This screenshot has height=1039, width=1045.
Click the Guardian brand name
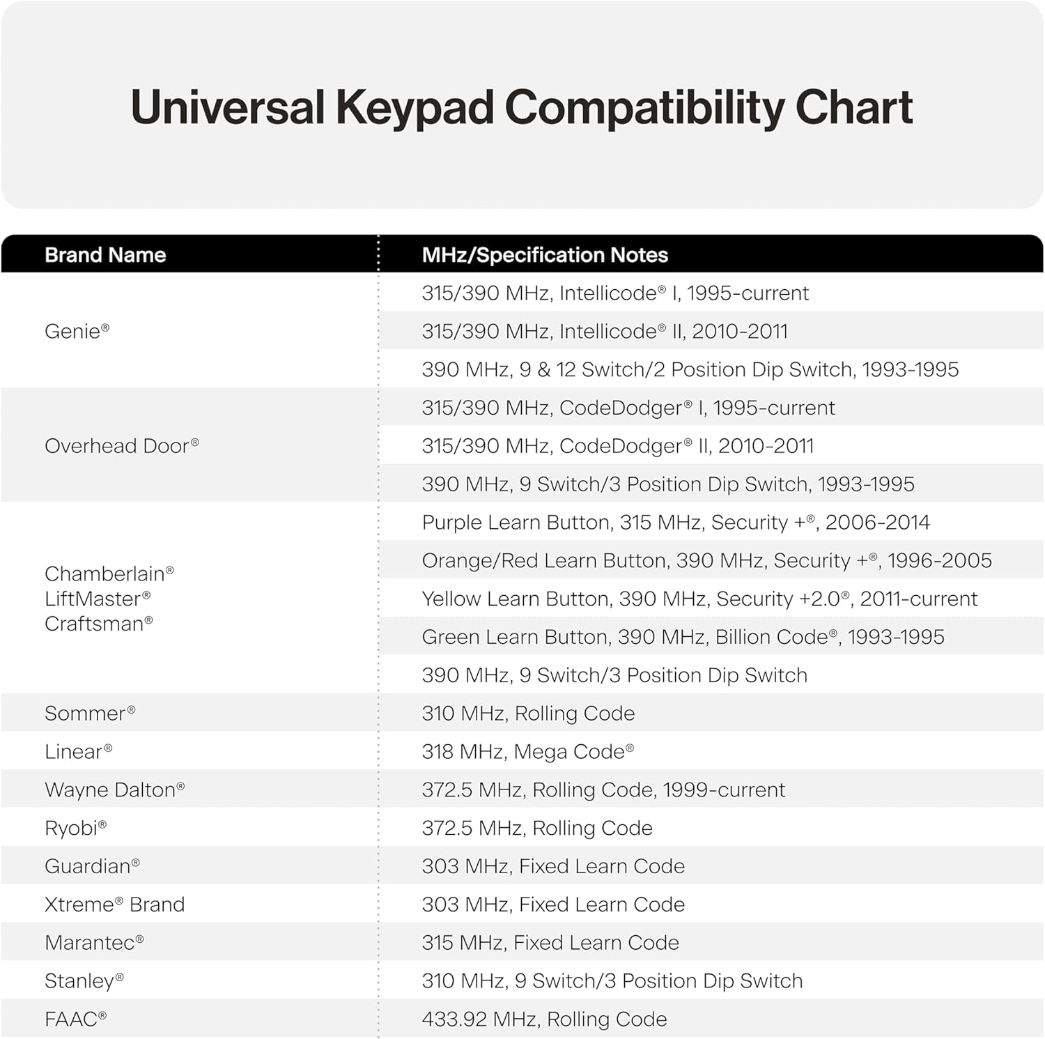coord(91,866)
